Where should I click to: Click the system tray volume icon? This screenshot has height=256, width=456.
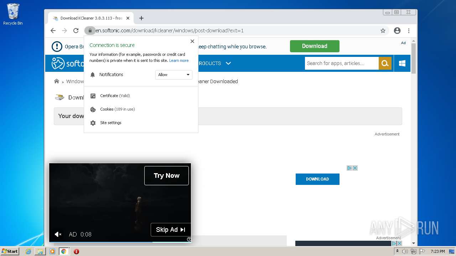click(x=405, y=251)
